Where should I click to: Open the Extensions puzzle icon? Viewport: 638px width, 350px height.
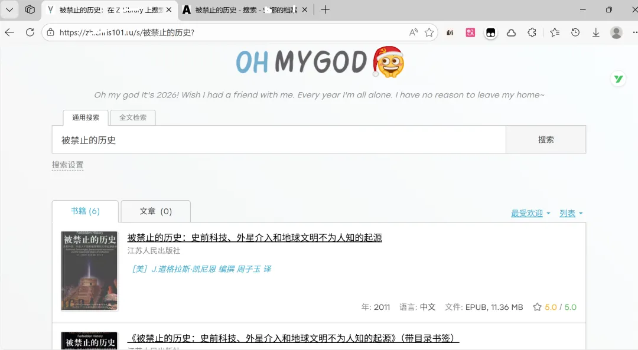click(x=532, y=32)
